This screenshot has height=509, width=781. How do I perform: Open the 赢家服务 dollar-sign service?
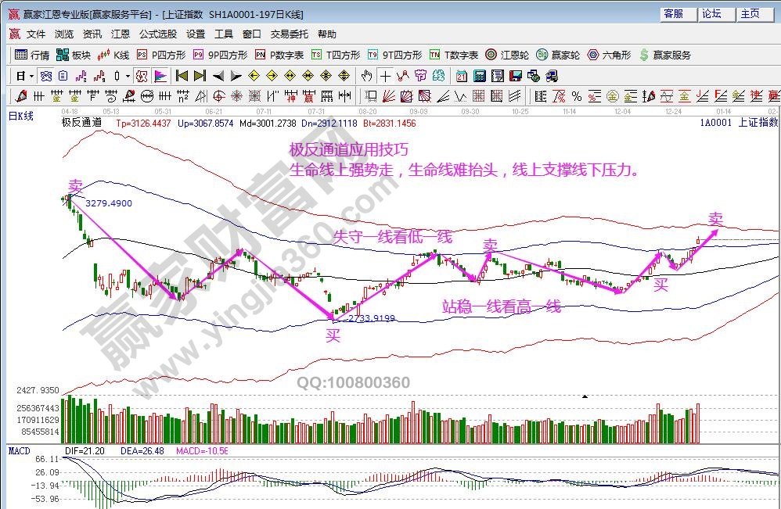click(x=665, y=55)
